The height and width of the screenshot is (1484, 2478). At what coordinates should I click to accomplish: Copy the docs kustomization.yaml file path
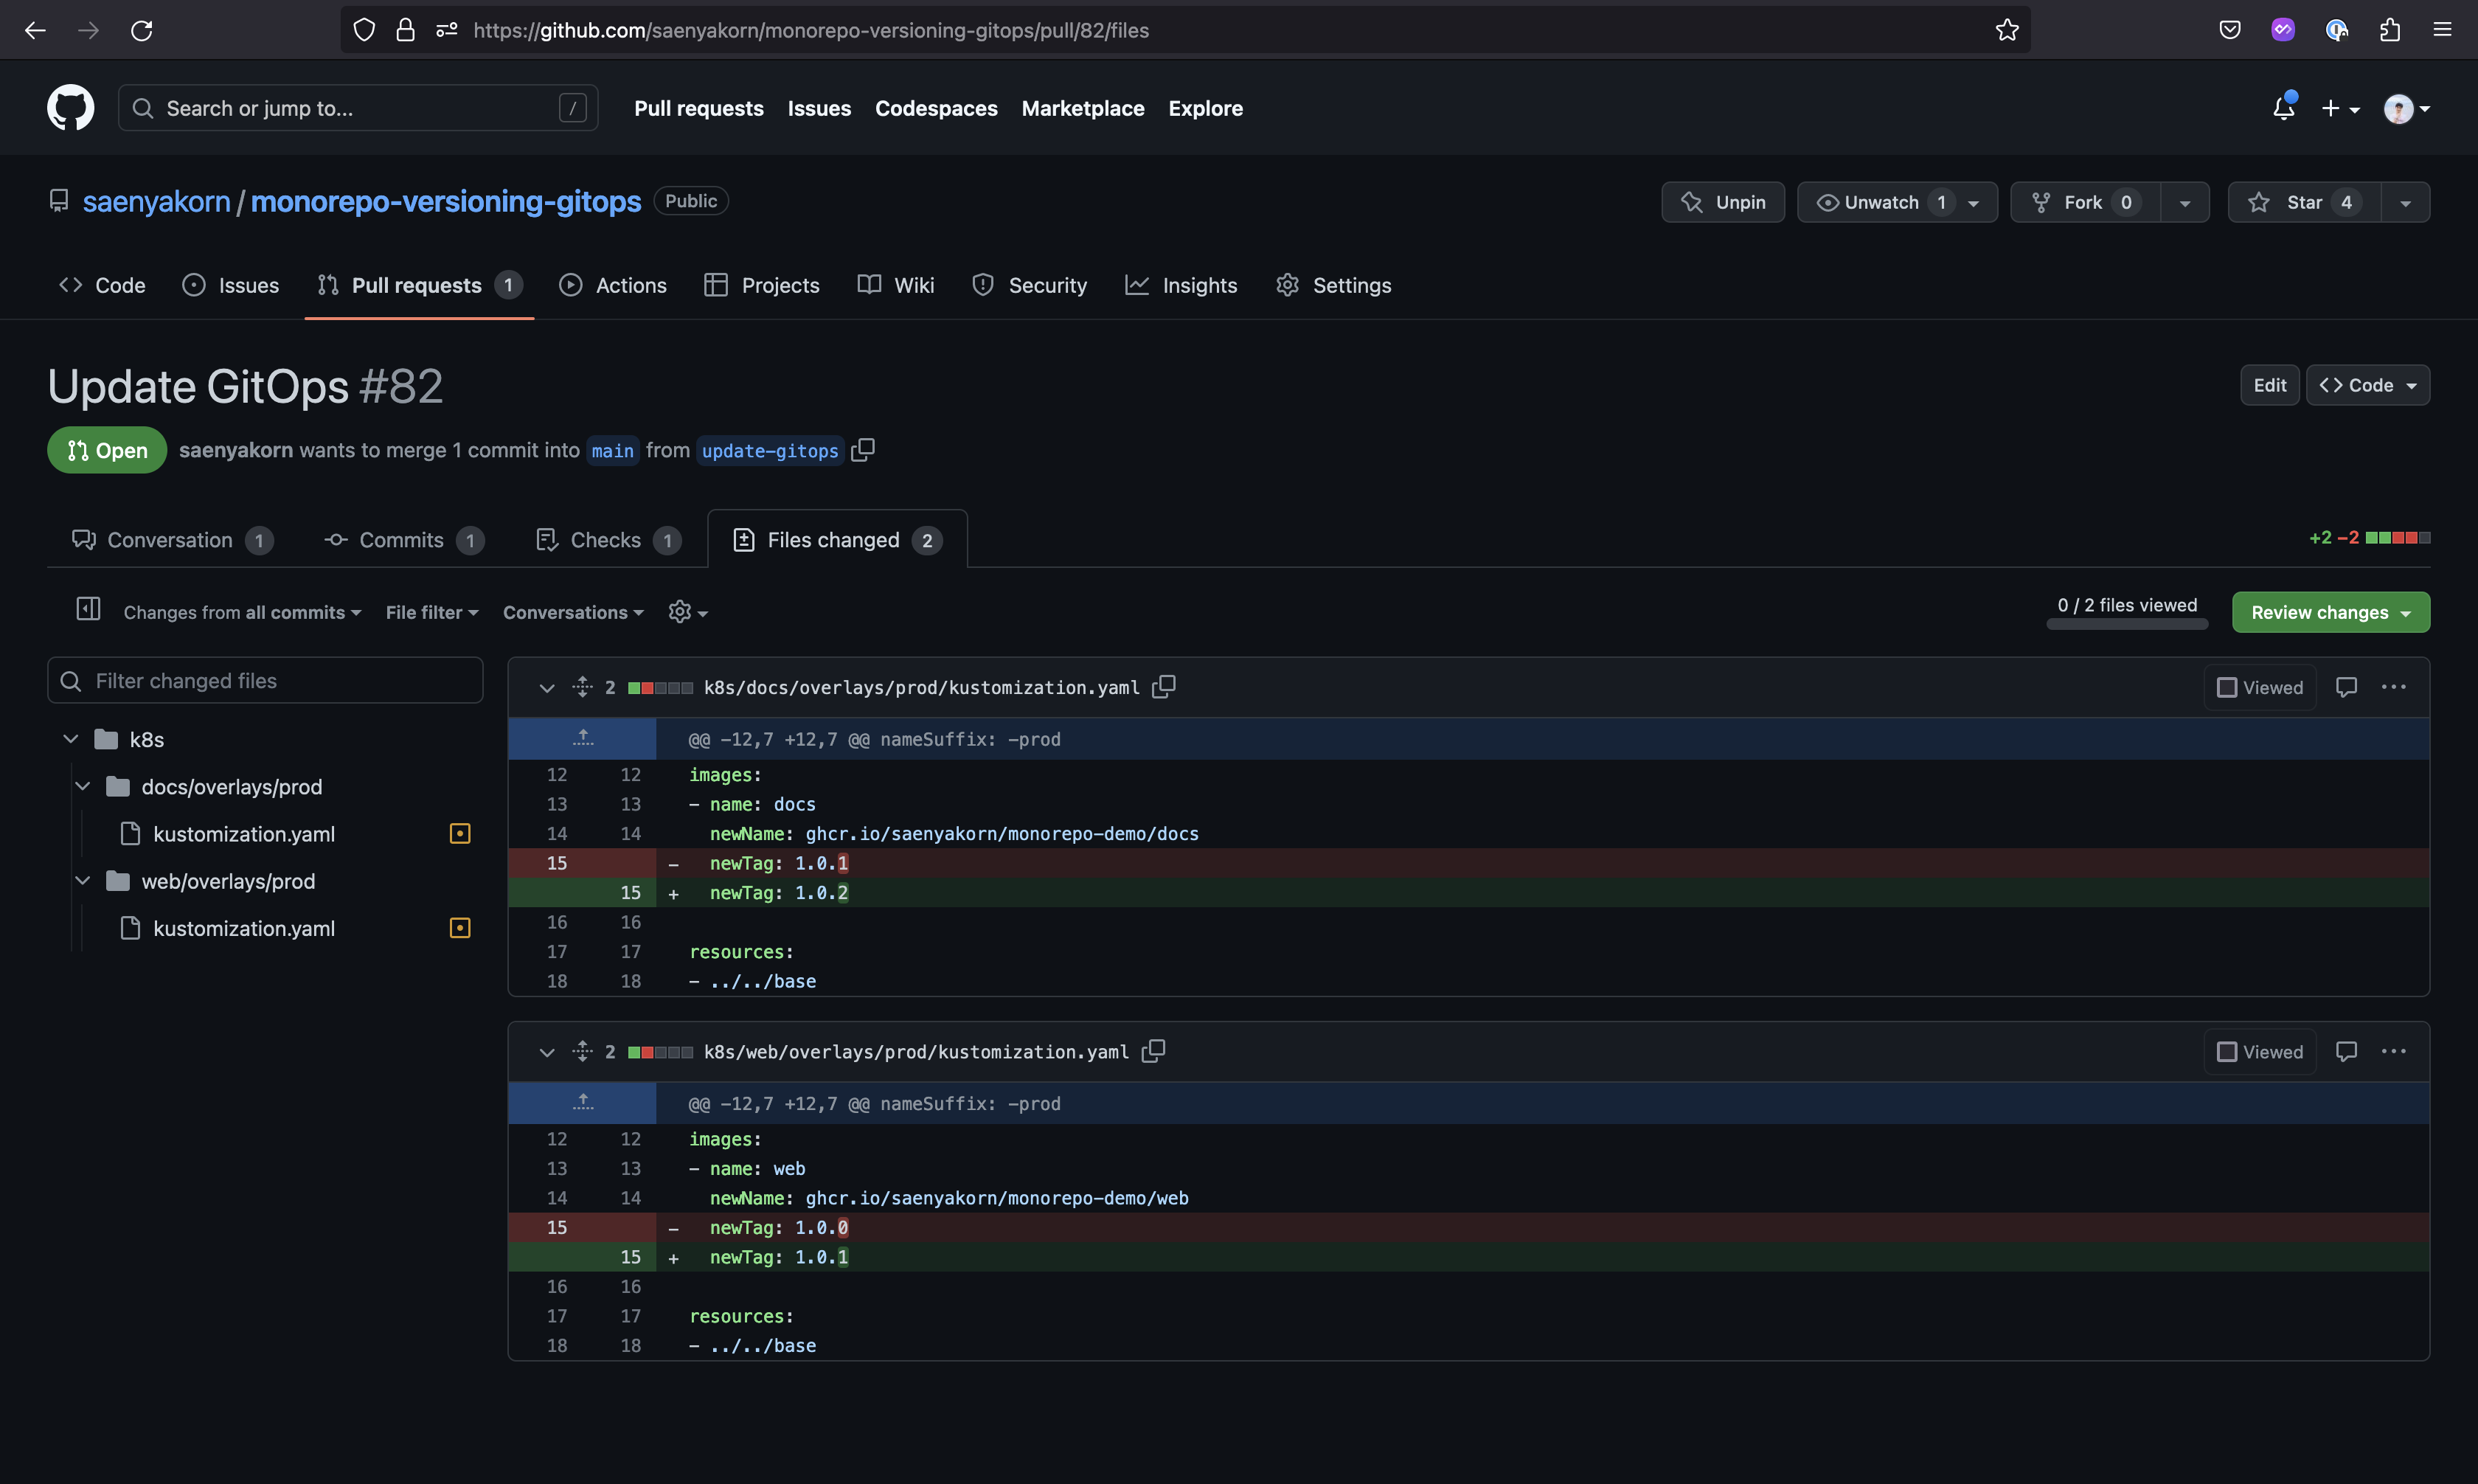coord(1164,687)
